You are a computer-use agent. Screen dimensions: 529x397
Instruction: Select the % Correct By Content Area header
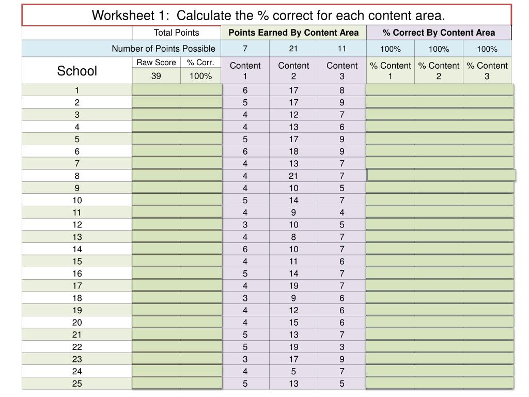pyautogui.click(x=439, y=33)
